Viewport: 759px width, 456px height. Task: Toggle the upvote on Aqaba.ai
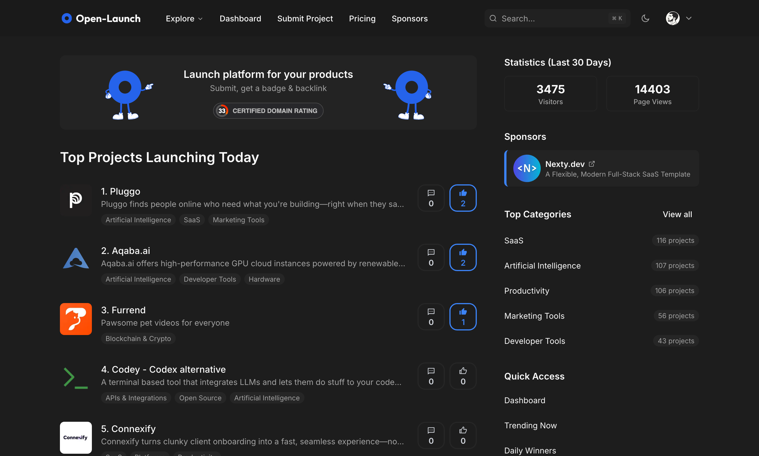click(x=463, y=257)
